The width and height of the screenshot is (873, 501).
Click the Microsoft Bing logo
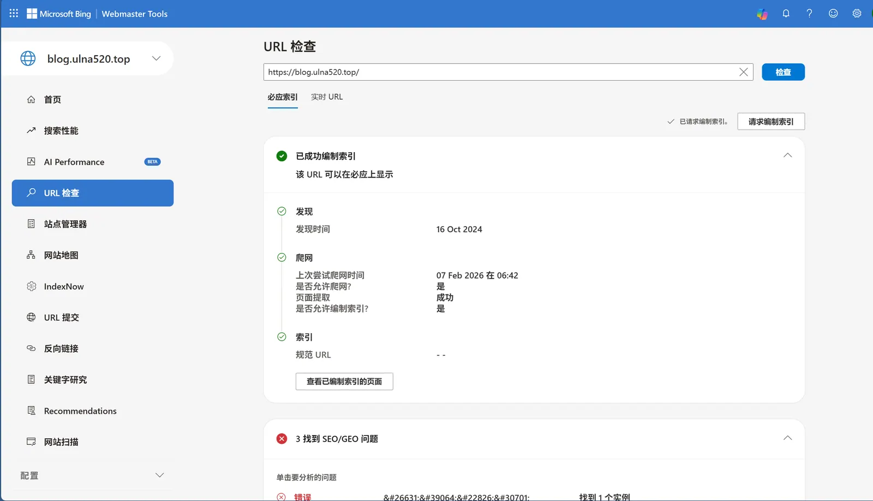59,14
